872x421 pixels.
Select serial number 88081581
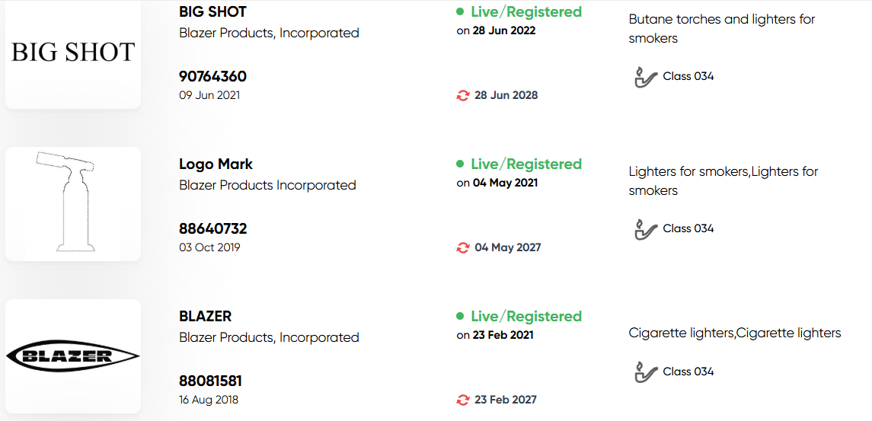click(x=211, y=381)
